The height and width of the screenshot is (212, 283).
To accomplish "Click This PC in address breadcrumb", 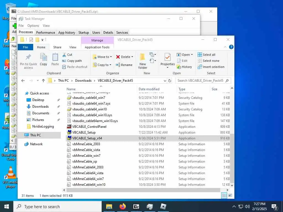I will (x=63, y=81).
